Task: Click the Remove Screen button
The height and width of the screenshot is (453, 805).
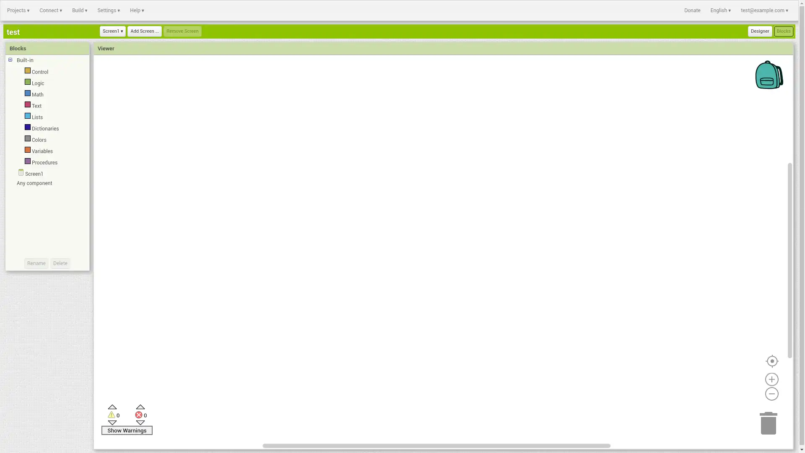Action: [182, 31]
